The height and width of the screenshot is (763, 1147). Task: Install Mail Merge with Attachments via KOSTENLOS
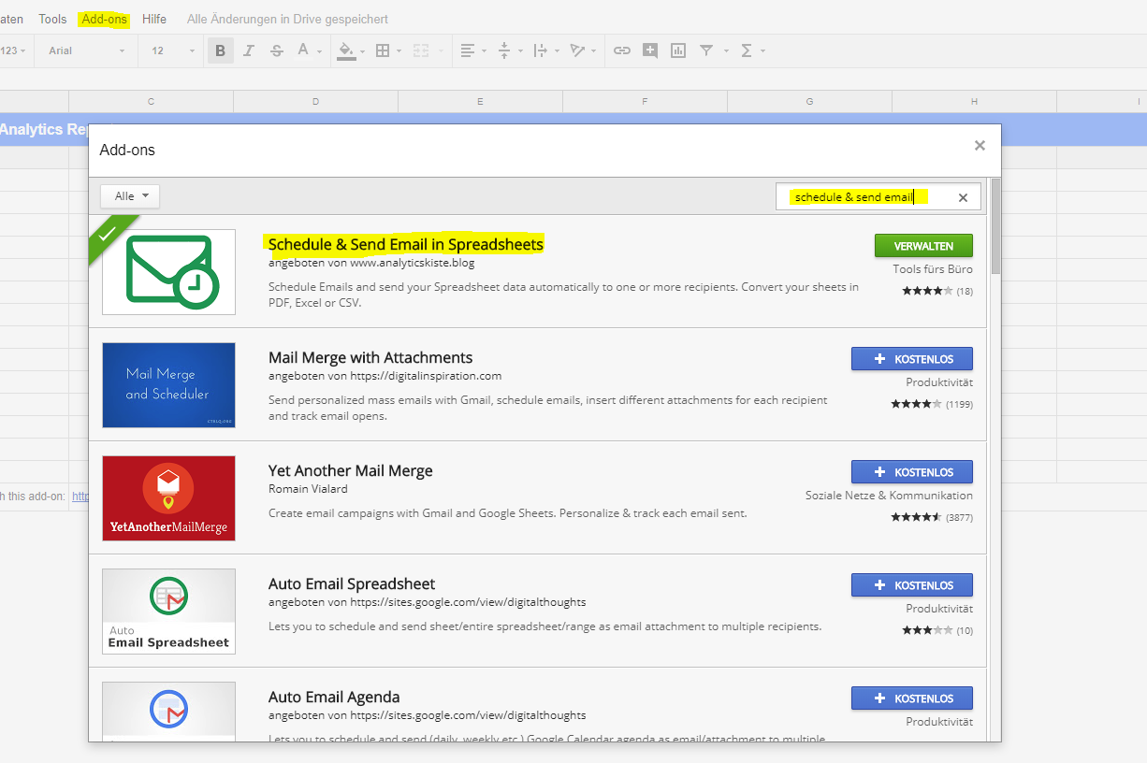click(912, 359)
